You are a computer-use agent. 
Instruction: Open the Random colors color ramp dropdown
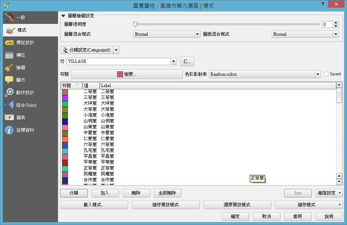point(318,74)
